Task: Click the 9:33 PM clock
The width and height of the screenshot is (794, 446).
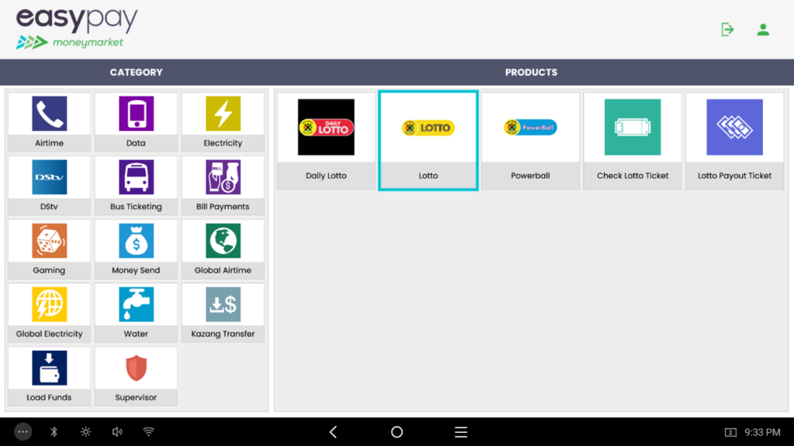Action: tap(762, 432)
